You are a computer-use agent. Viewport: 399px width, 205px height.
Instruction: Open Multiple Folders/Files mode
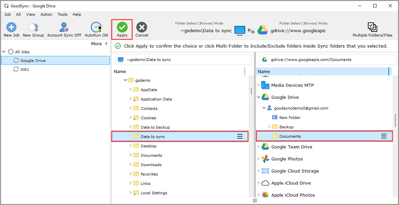[x=372, y=27]
